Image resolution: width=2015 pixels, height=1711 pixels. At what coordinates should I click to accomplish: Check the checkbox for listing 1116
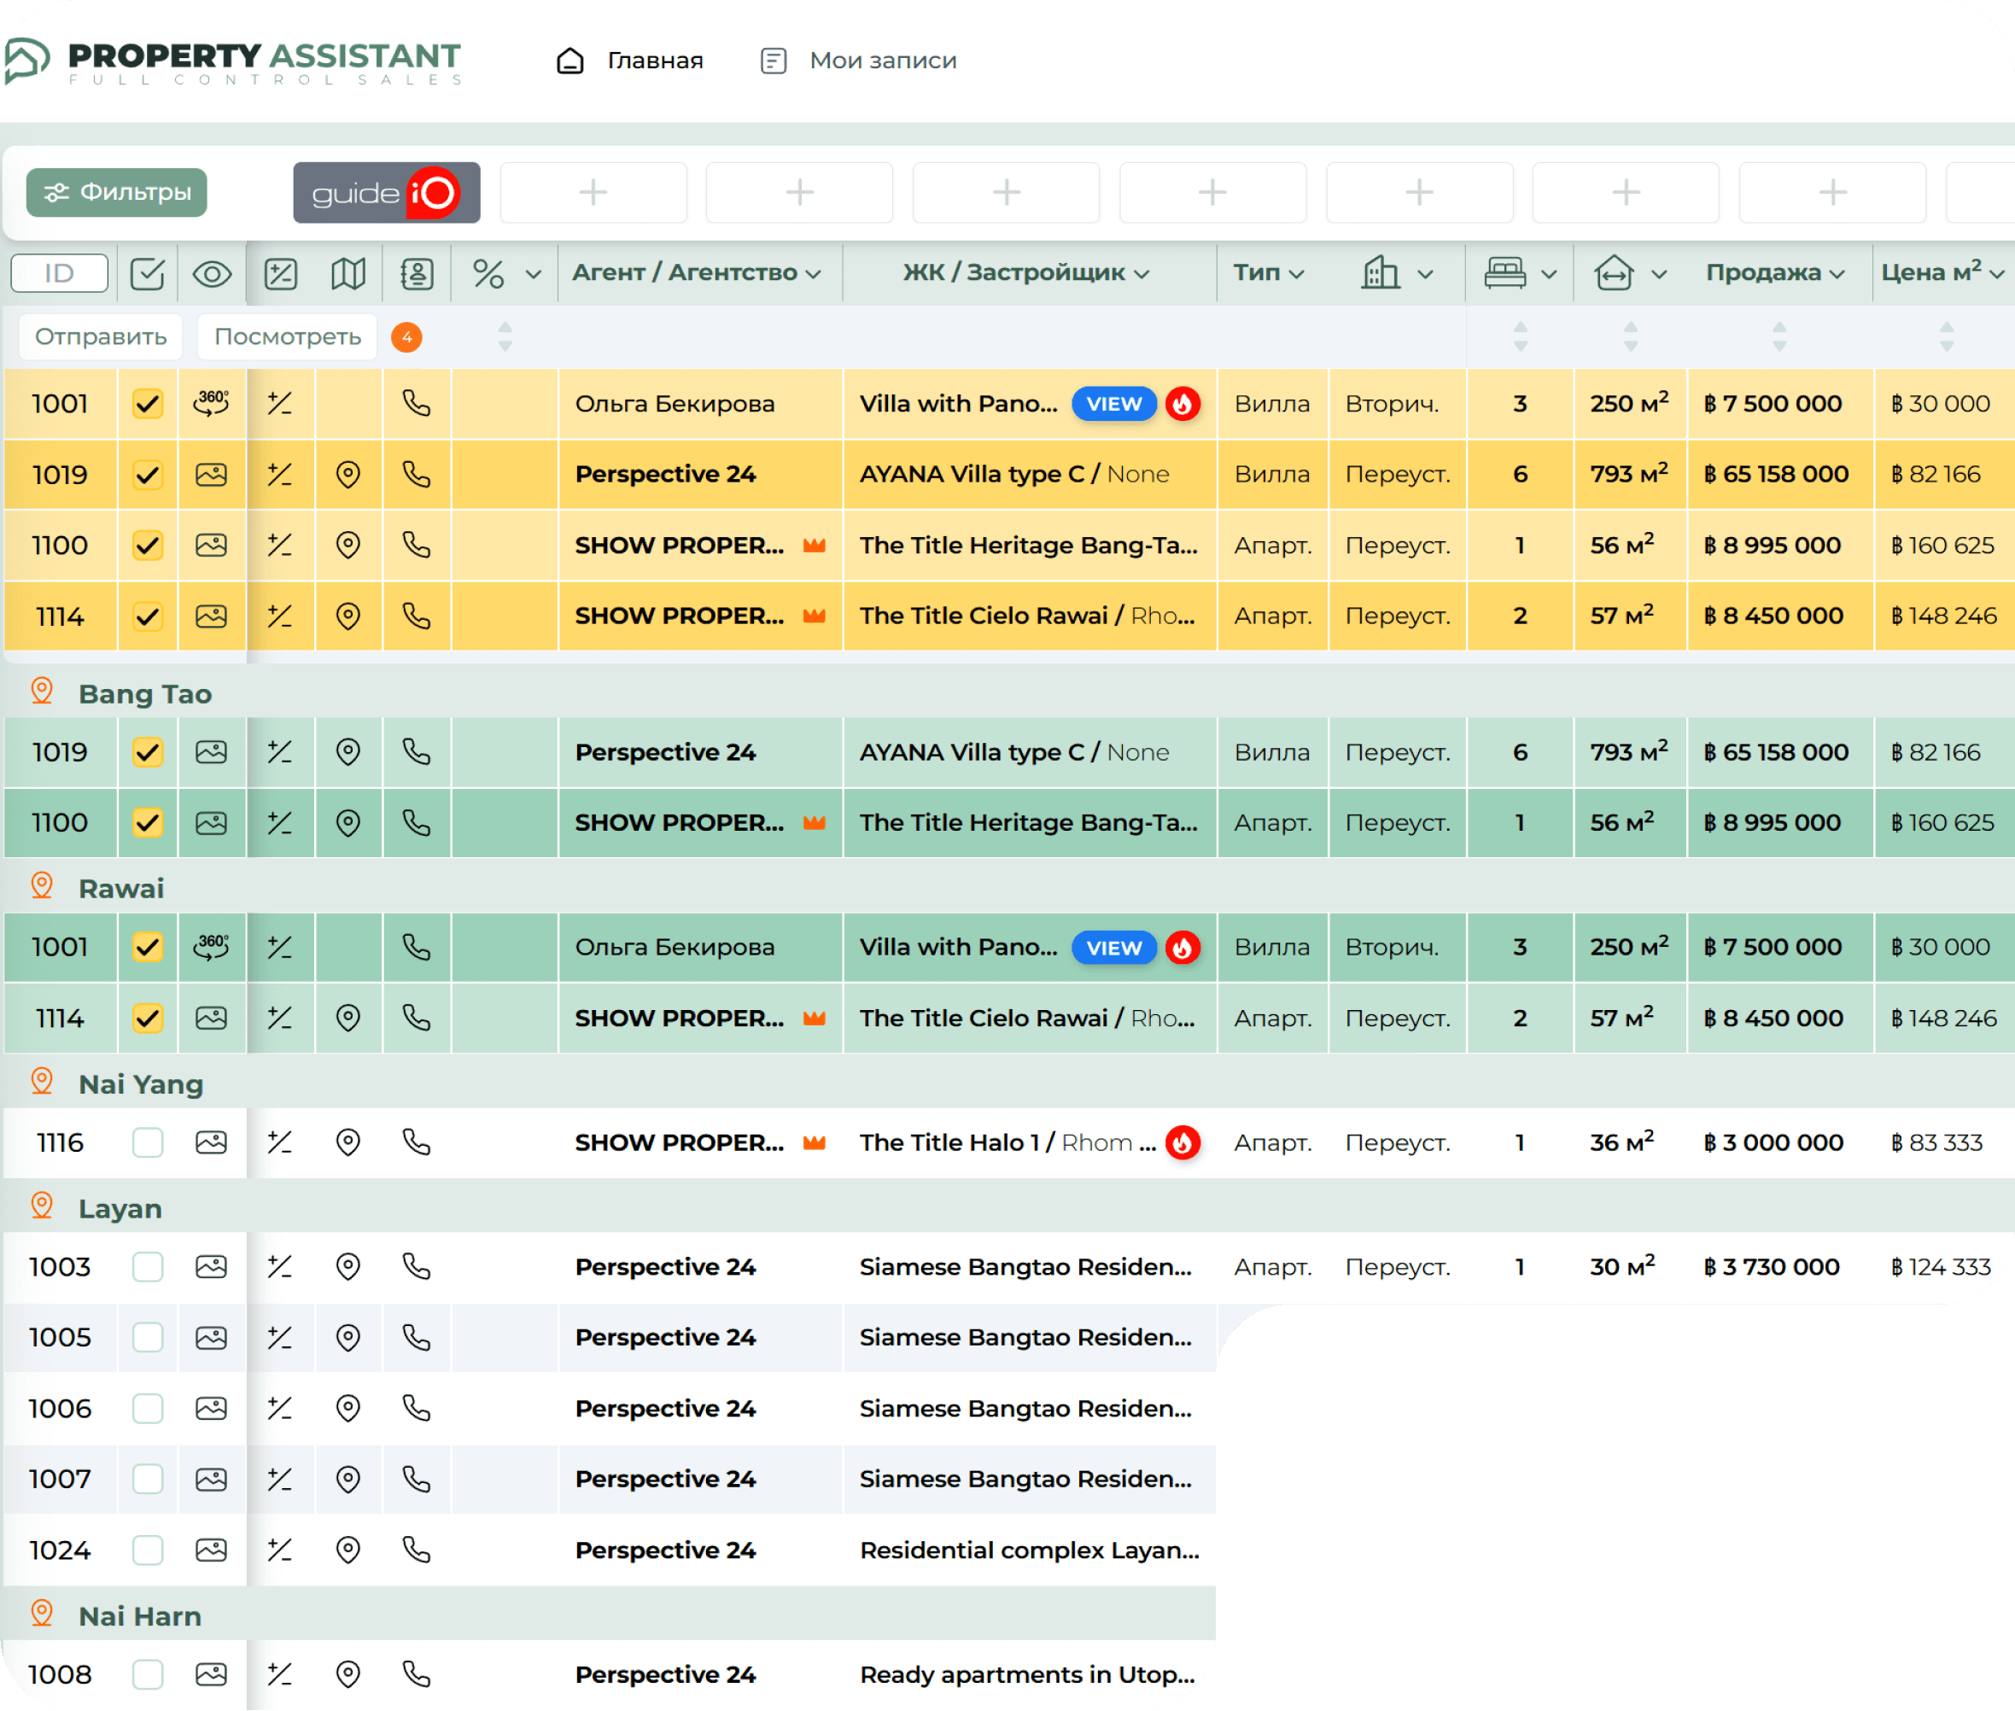(x=148, y=1142)
